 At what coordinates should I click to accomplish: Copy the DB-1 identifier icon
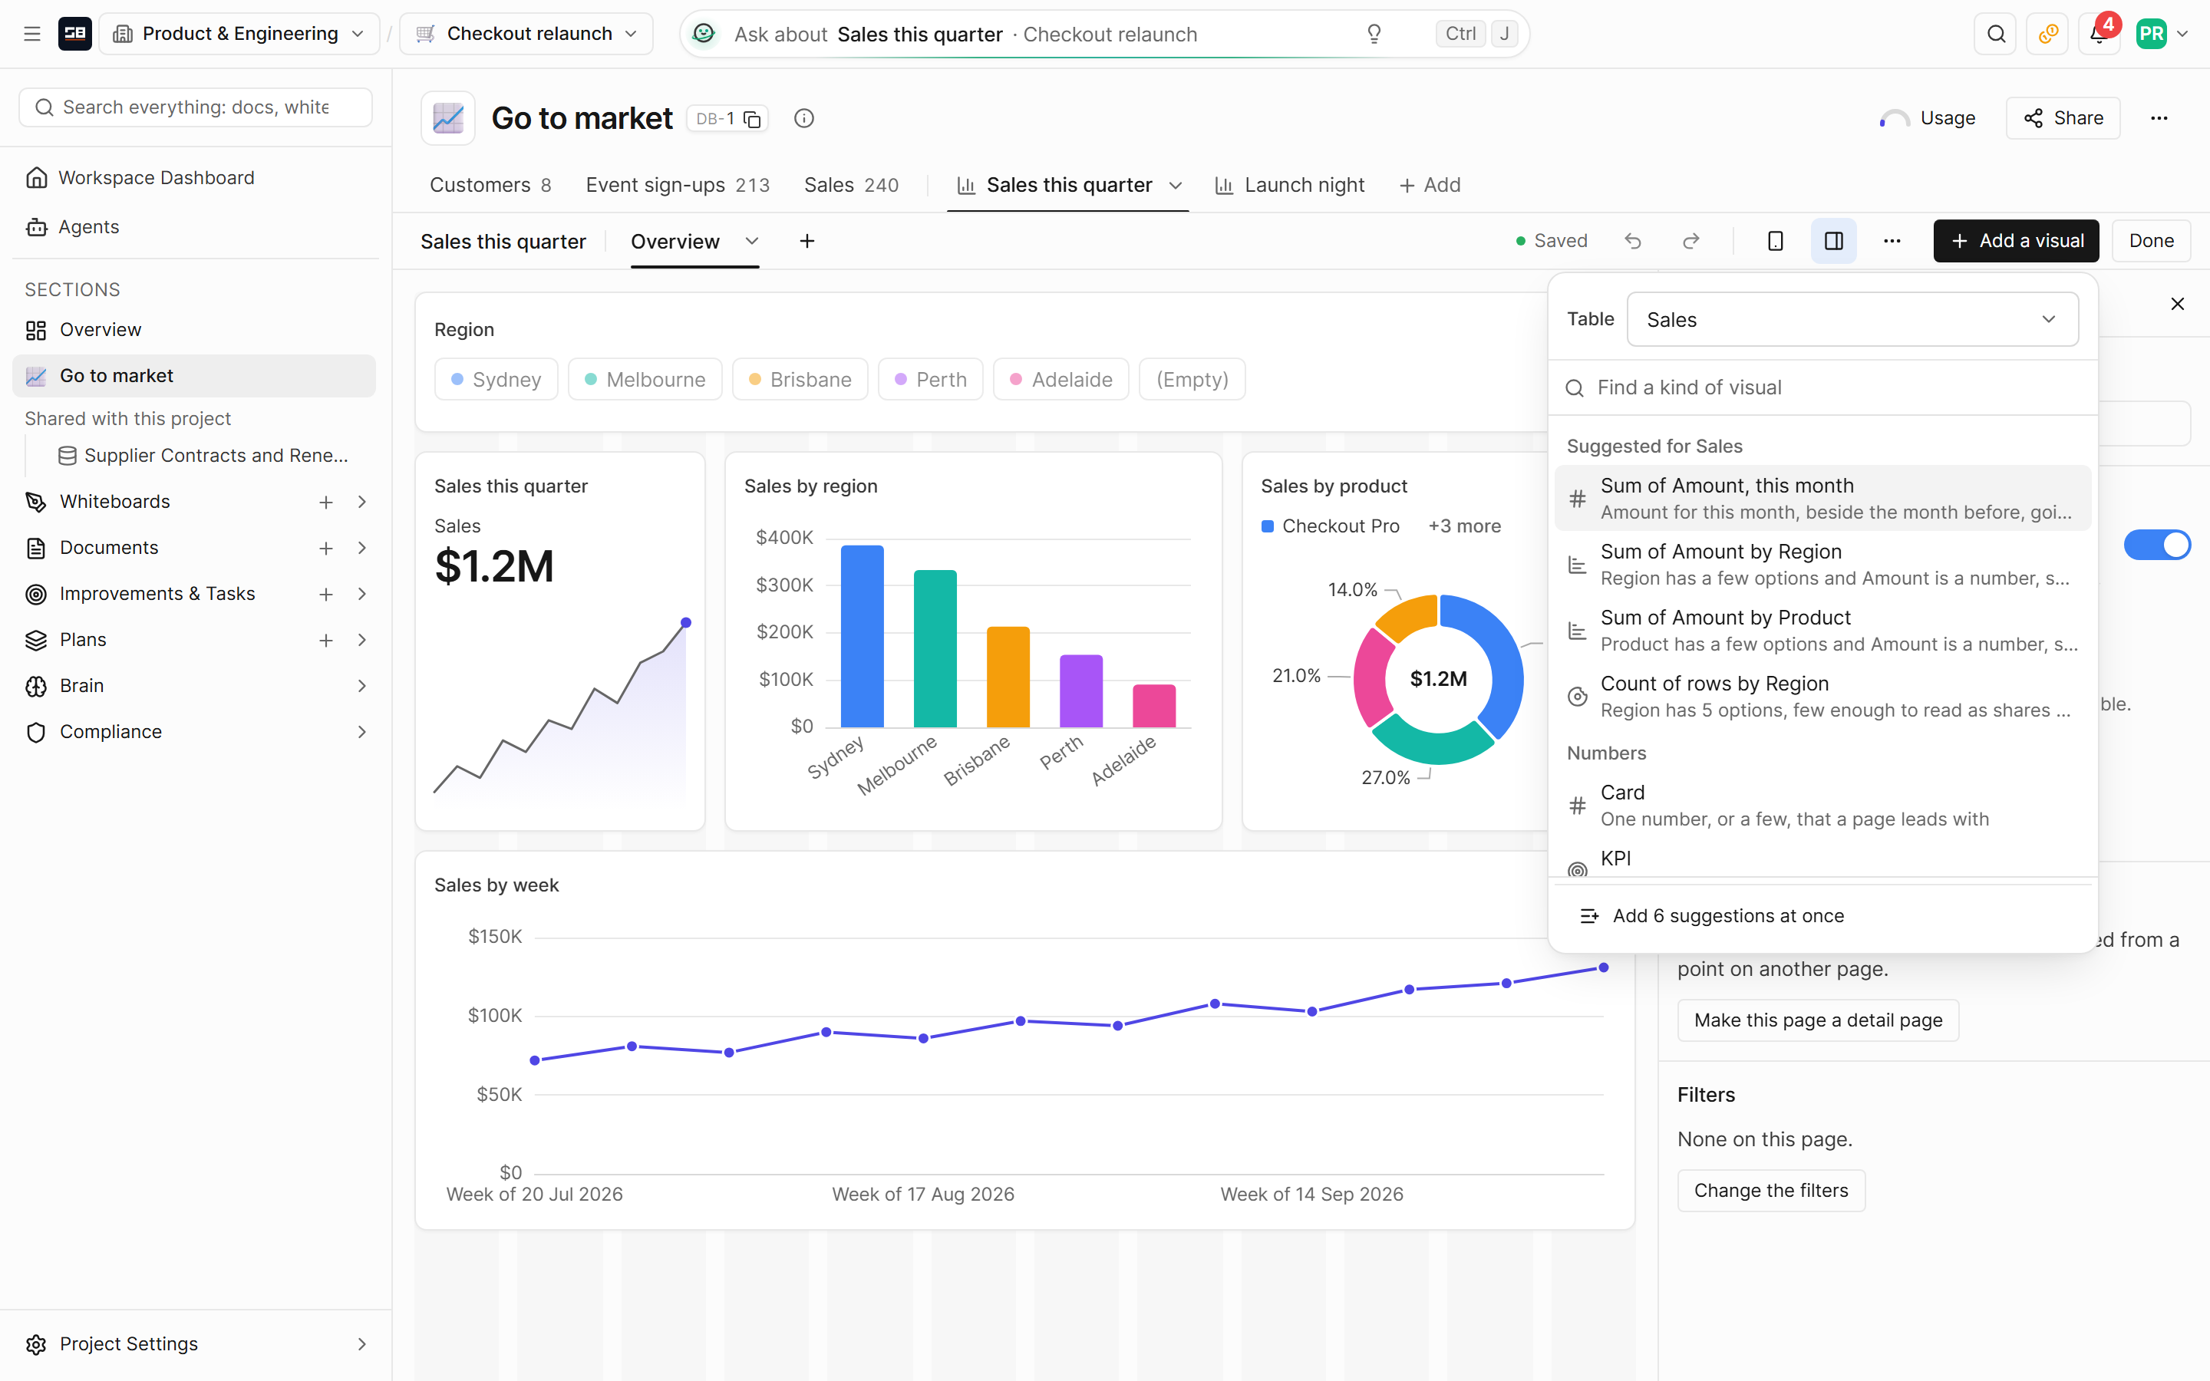753,119
